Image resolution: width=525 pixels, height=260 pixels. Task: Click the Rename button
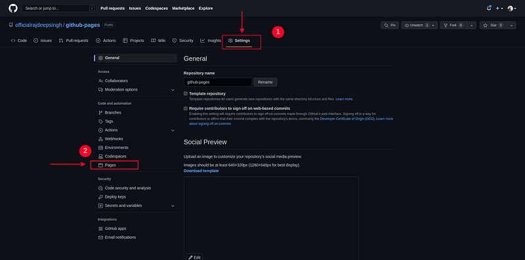click(265, 82)
